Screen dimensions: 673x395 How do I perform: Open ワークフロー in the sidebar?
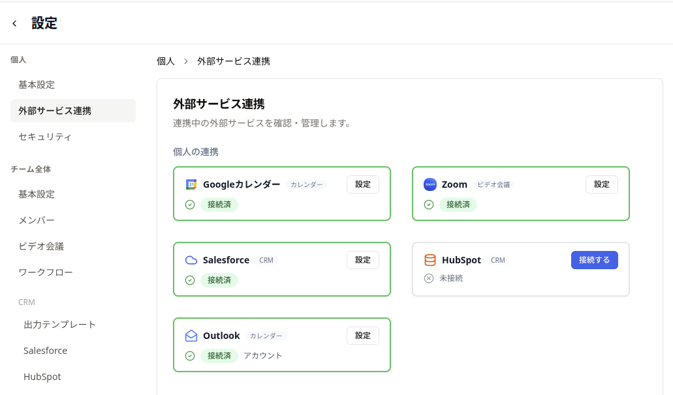pos(73,272)
